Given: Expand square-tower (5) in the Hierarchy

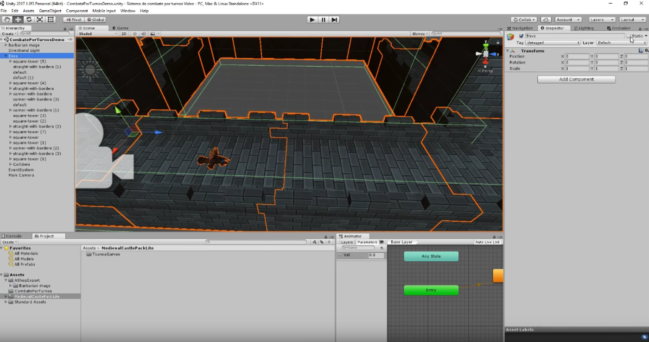Looking at the screenshot, I should (x=11, y=61).
